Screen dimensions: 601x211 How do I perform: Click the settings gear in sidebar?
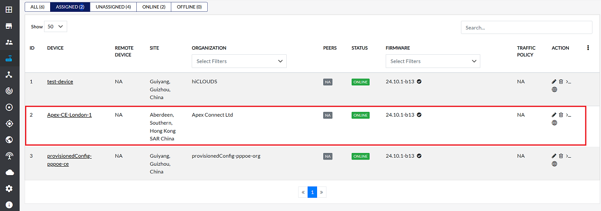coord(9,188)
